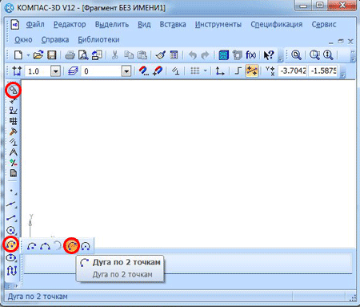Select the Continuous input of objects tool
The height and width of the screenshot is (307, 360).
(x=11, y=270)
